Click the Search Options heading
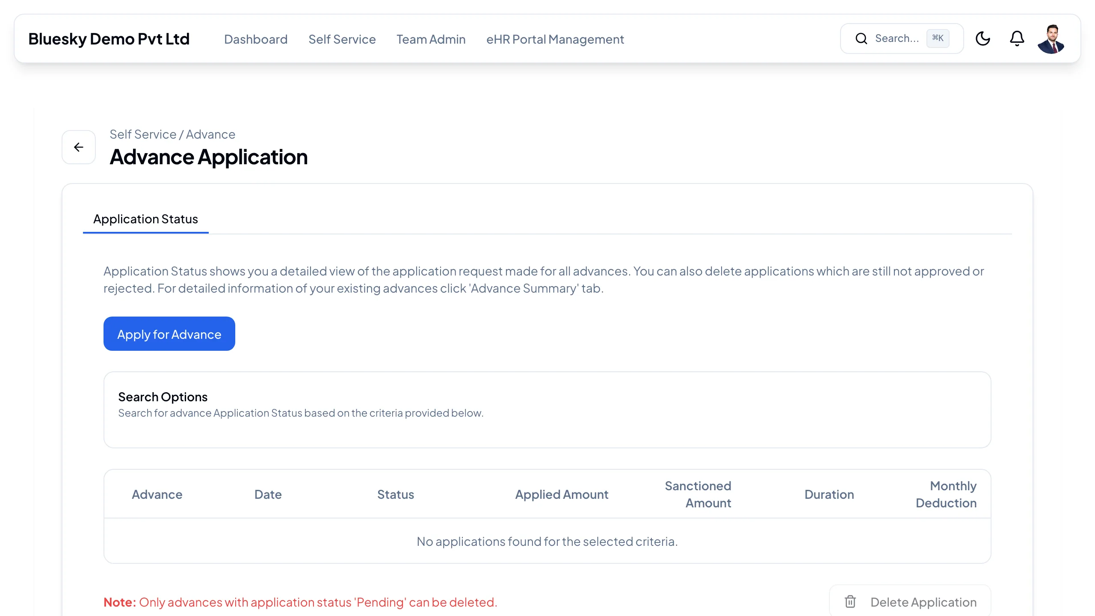 pos(163,397)
